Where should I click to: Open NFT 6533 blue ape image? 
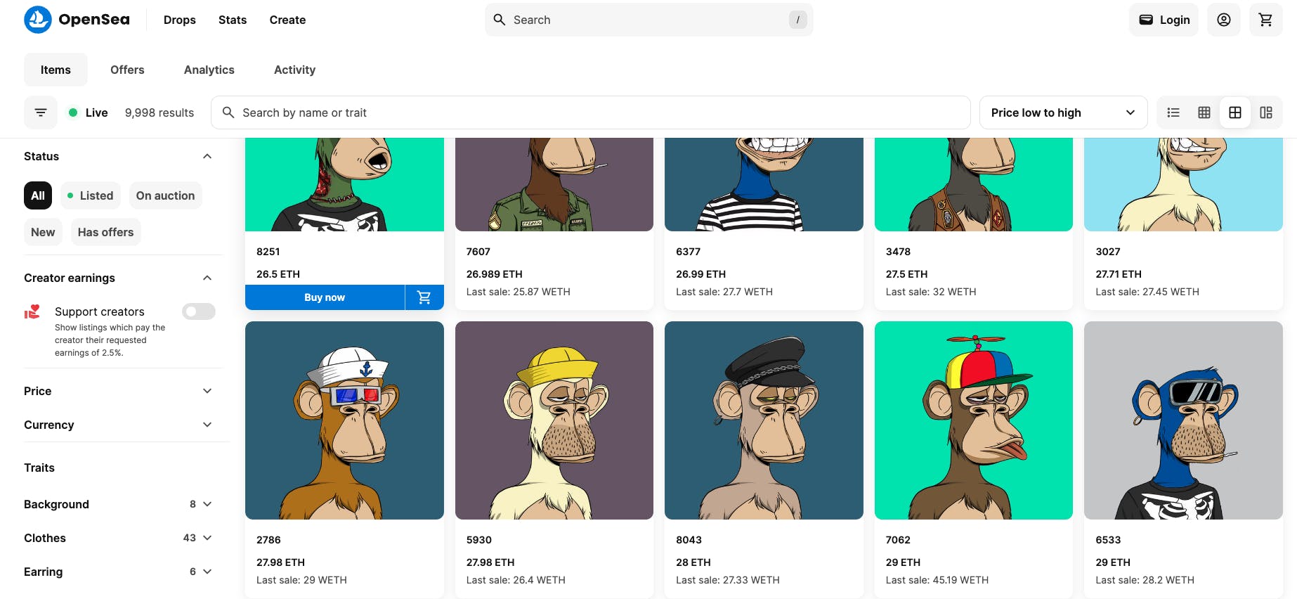coord(1183,420)
